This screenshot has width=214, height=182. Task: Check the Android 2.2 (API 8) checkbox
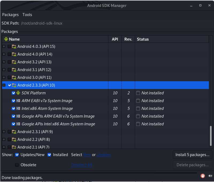point(9,140)
